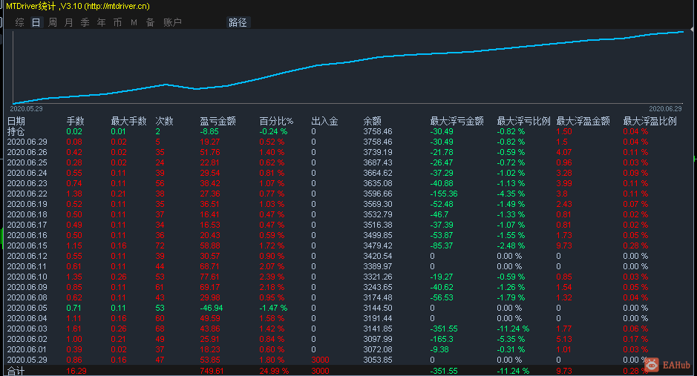This screenshot has height=376, width=697.
Task: Select the 日 daily tab
Action: point(36,23)
